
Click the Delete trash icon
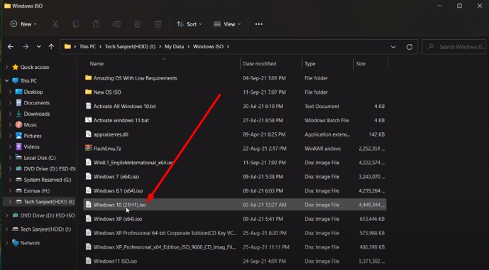click(x=158, y=24)
